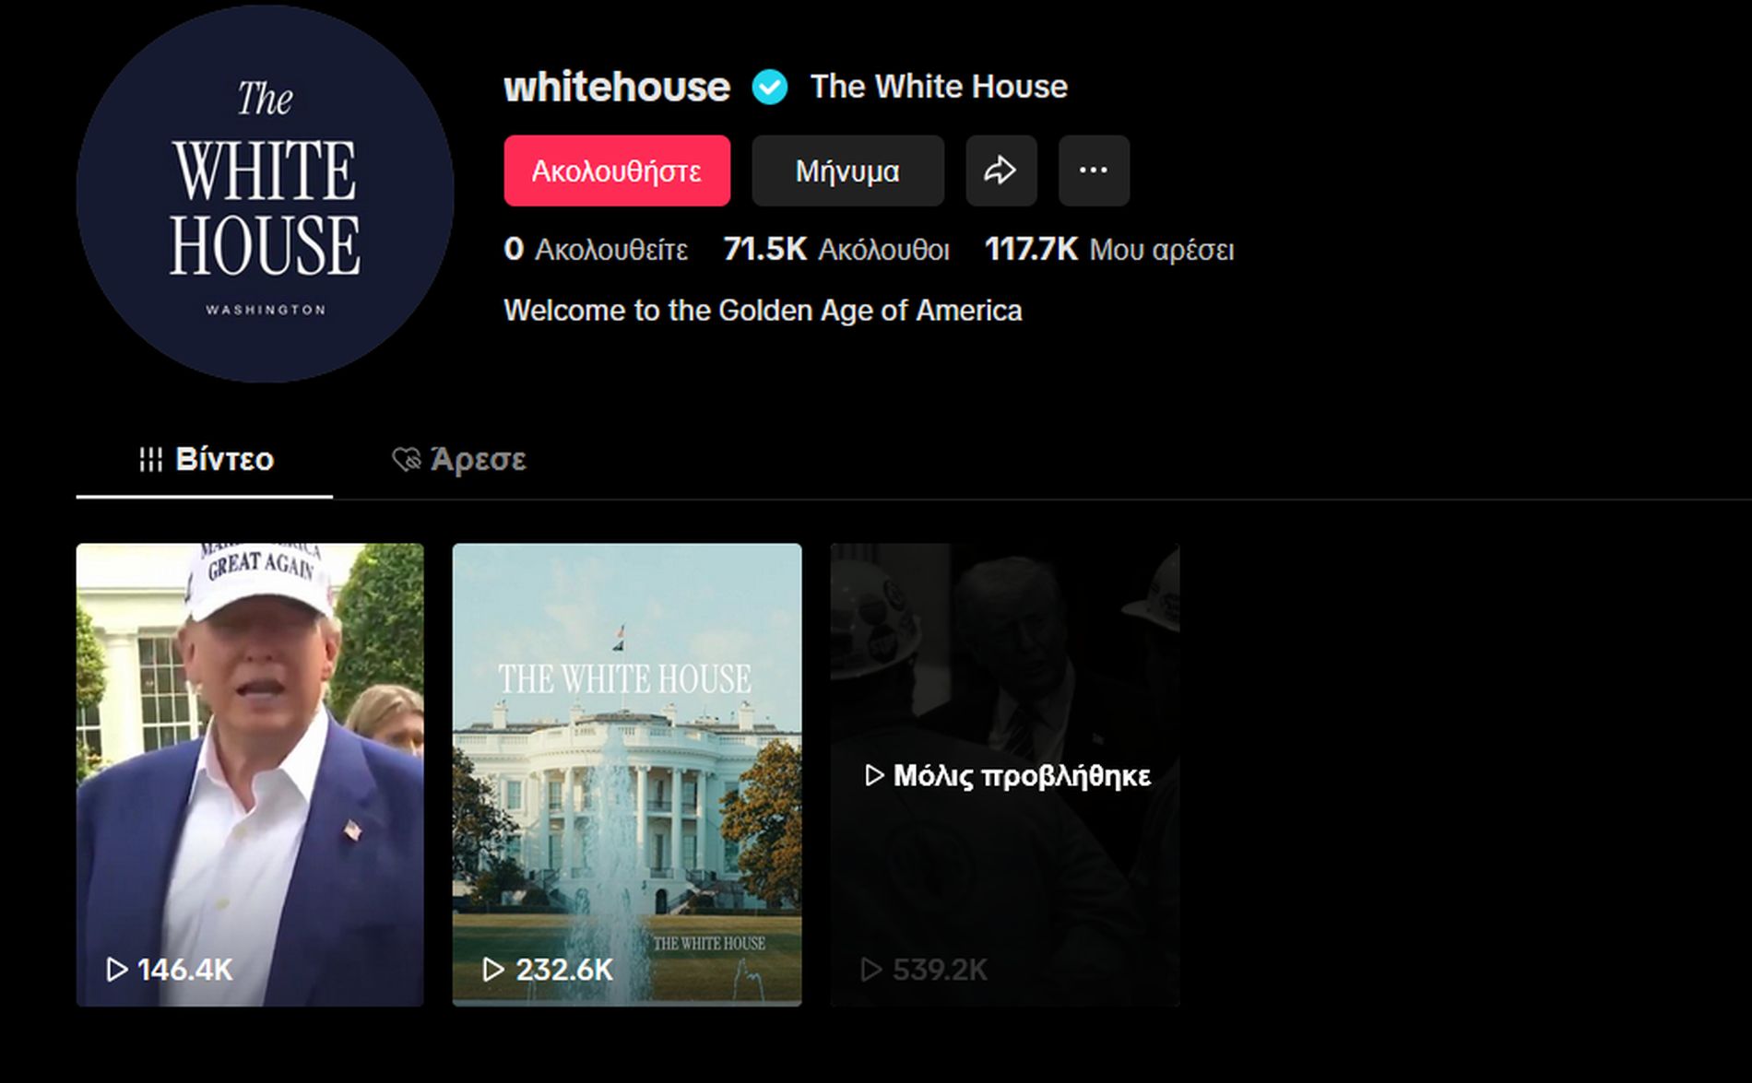
Task: Click play icon beside 539.2K views
Action: [870, 969]
